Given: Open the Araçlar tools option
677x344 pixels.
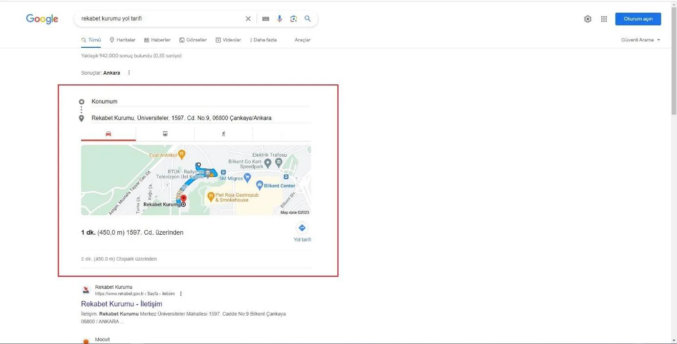Looking at the screenshot, I should click(x=303, y=40).
